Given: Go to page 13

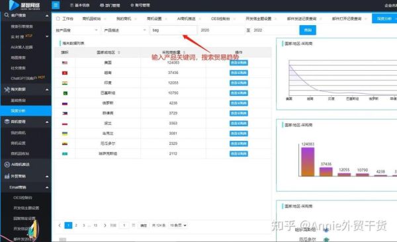Looking at the screenshot, I should (95, 225).
